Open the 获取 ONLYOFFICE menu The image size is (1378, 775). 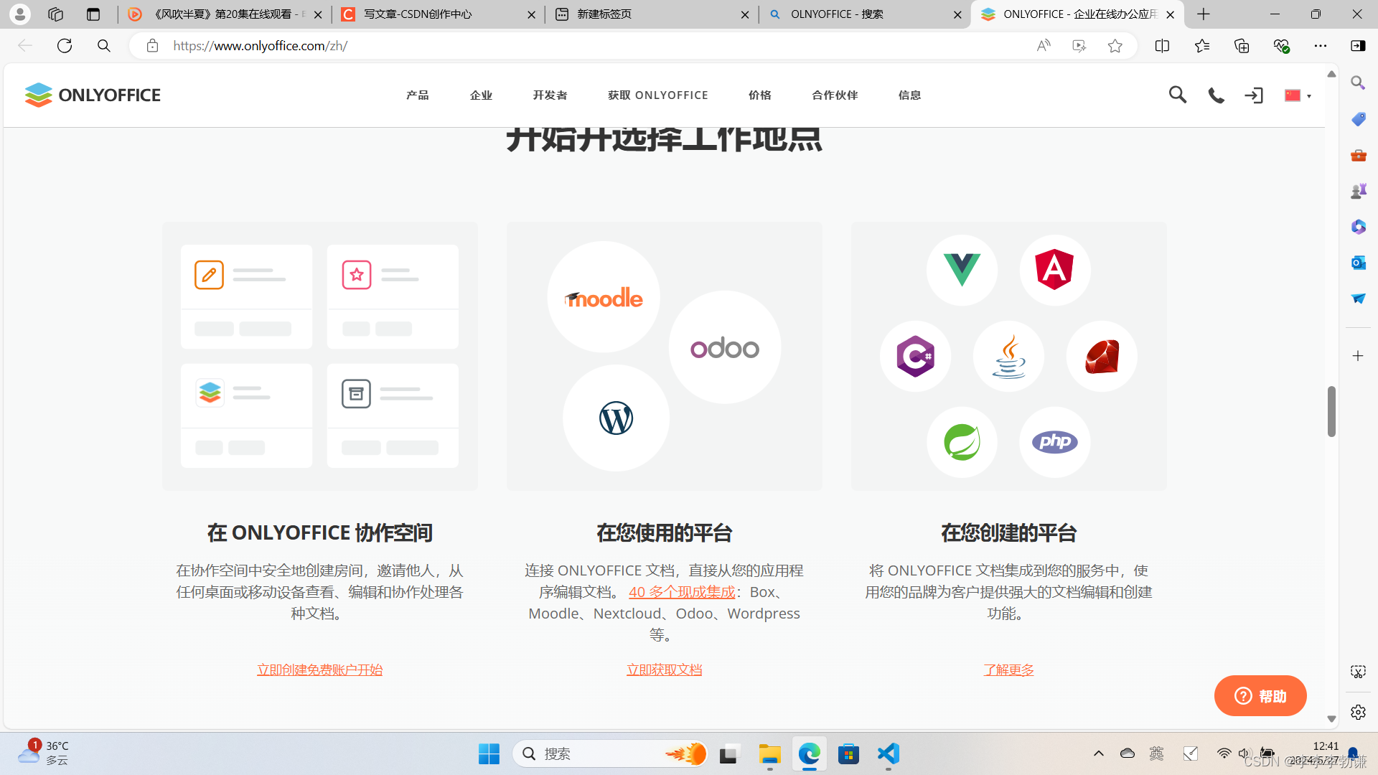(x=658, y=95)
